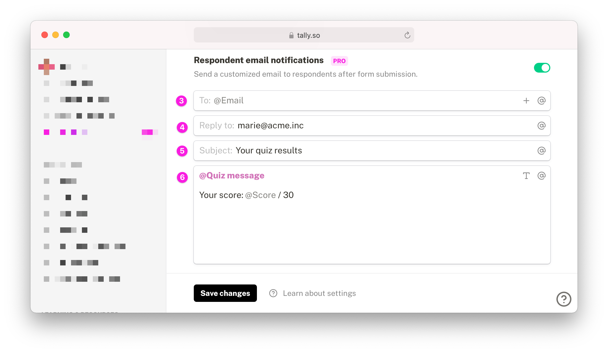
Task: Click the @ mention icon in To field
Action: [541, 101]
